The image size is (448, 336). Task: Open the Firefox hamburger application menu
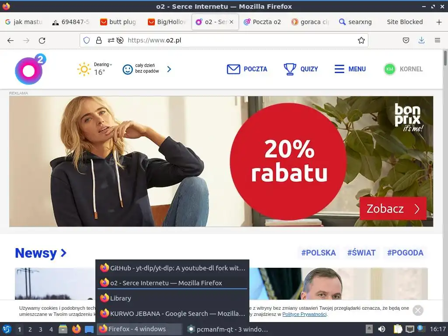[437, 40]
